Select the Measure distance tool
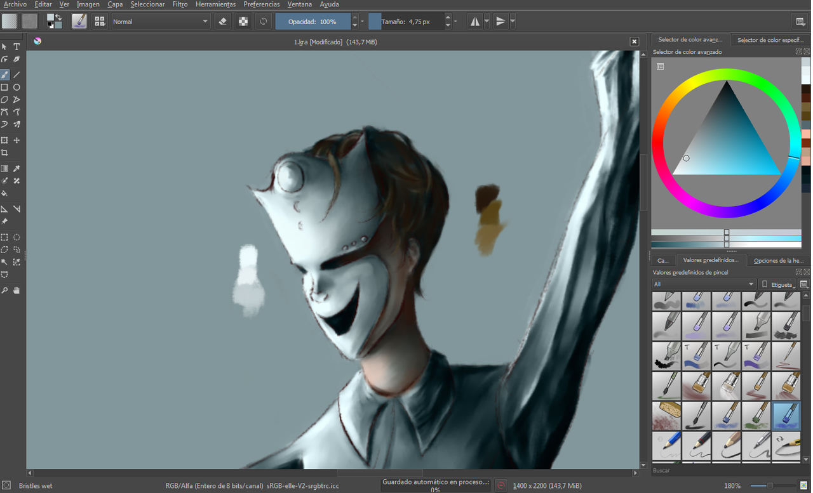813x493 pixels. 17,209
